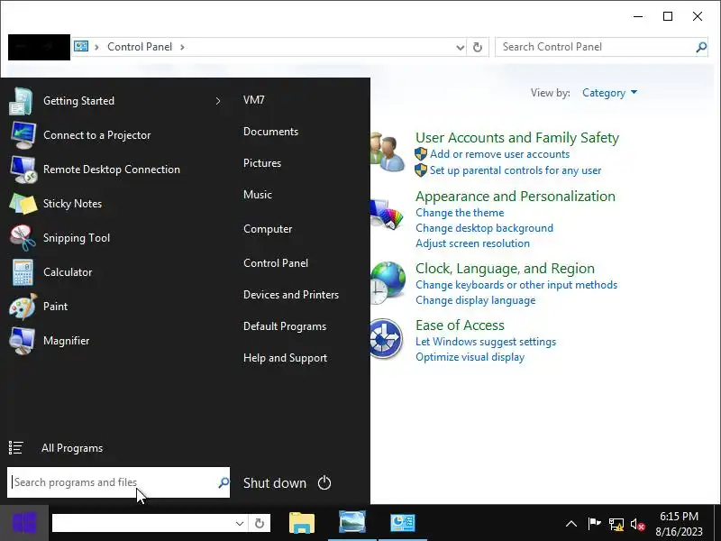Click Change display language link
Image resolution: width=721 pixels, height=541 pixels.
point(476,300)
